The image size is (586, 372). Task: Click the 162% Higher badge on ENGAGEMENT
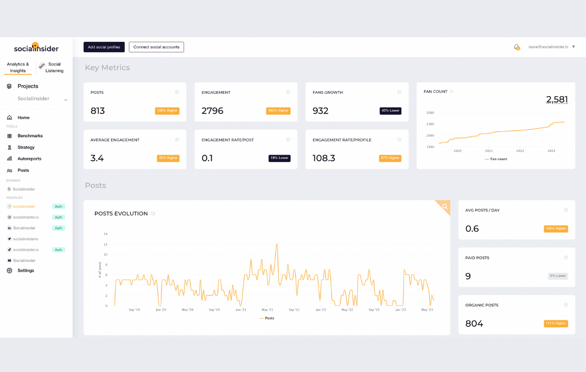tap(278, 111)
